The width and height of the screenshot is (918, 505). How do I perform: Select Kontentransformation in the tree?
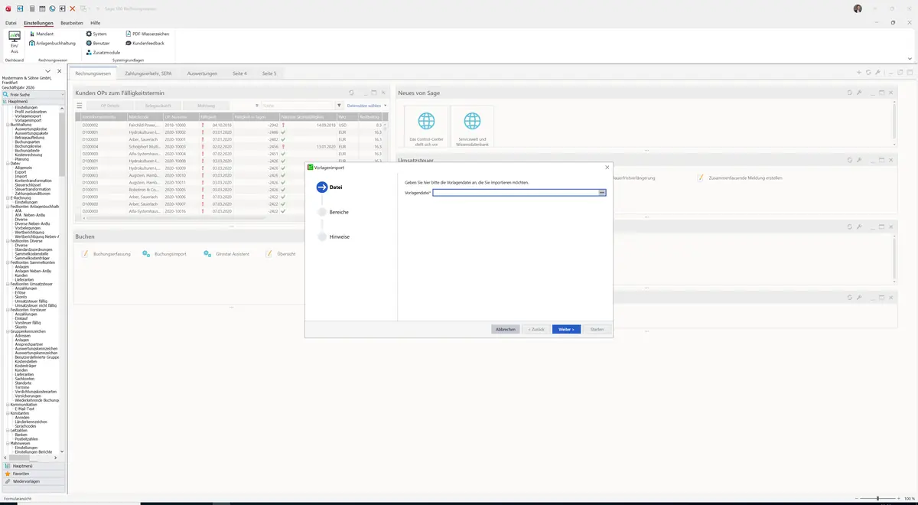34,181
